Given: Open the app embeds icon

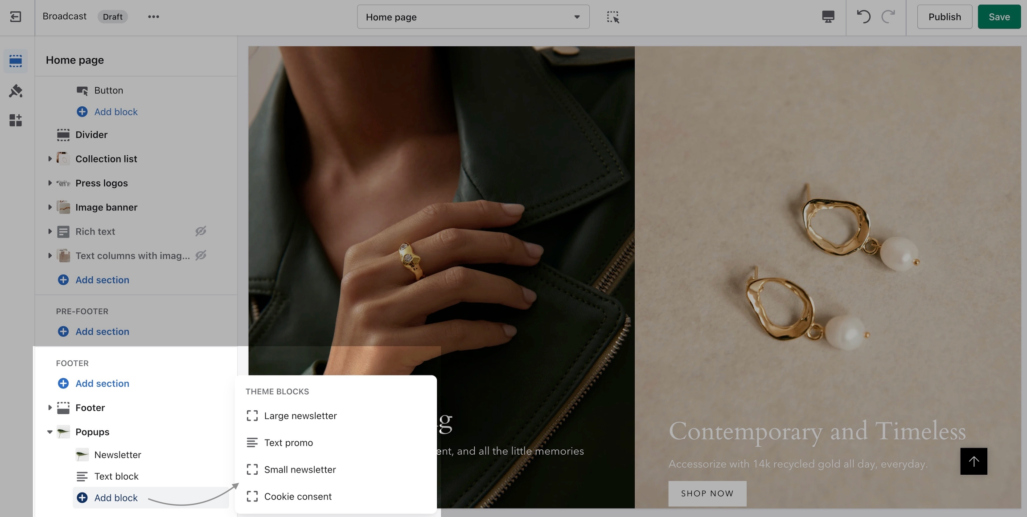Looking at the screenshot, I should click(16, 120).
